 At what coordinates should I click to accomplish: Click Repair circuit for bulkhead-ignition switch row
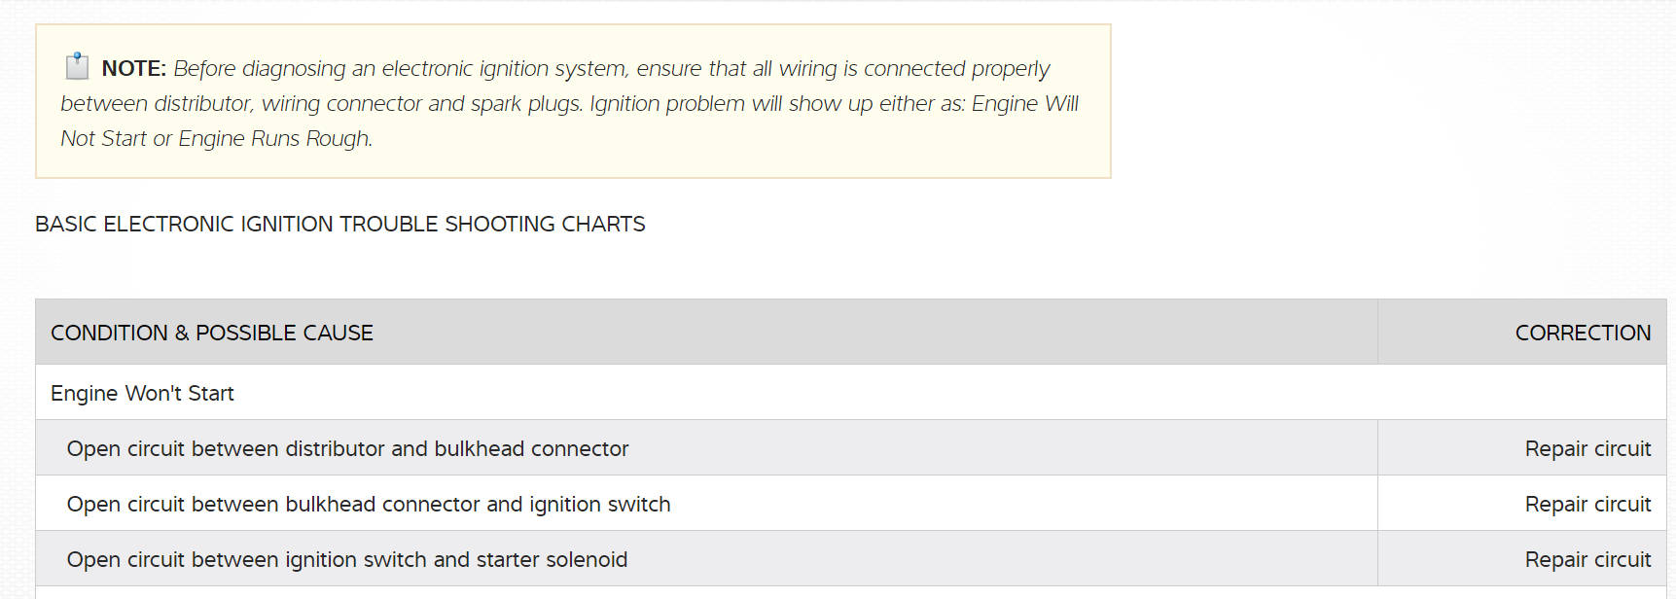pyautogui.click(x=1587, y=505)
